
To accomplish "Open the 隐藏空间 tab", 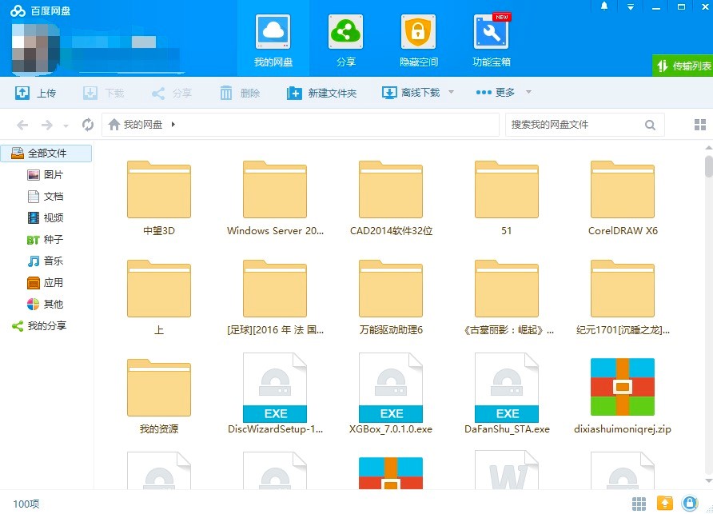I will [418, 40].
